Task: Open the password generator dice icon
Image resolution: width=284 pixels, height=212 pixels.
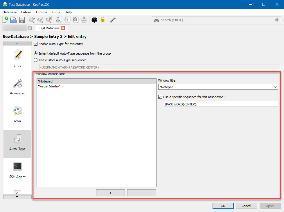Action: pyautogui.click(x=94, y=20)
